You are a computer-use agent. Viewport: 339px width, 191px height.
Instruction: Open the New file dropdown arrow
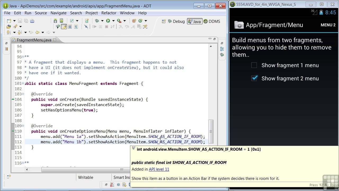[x=14, y=21]
